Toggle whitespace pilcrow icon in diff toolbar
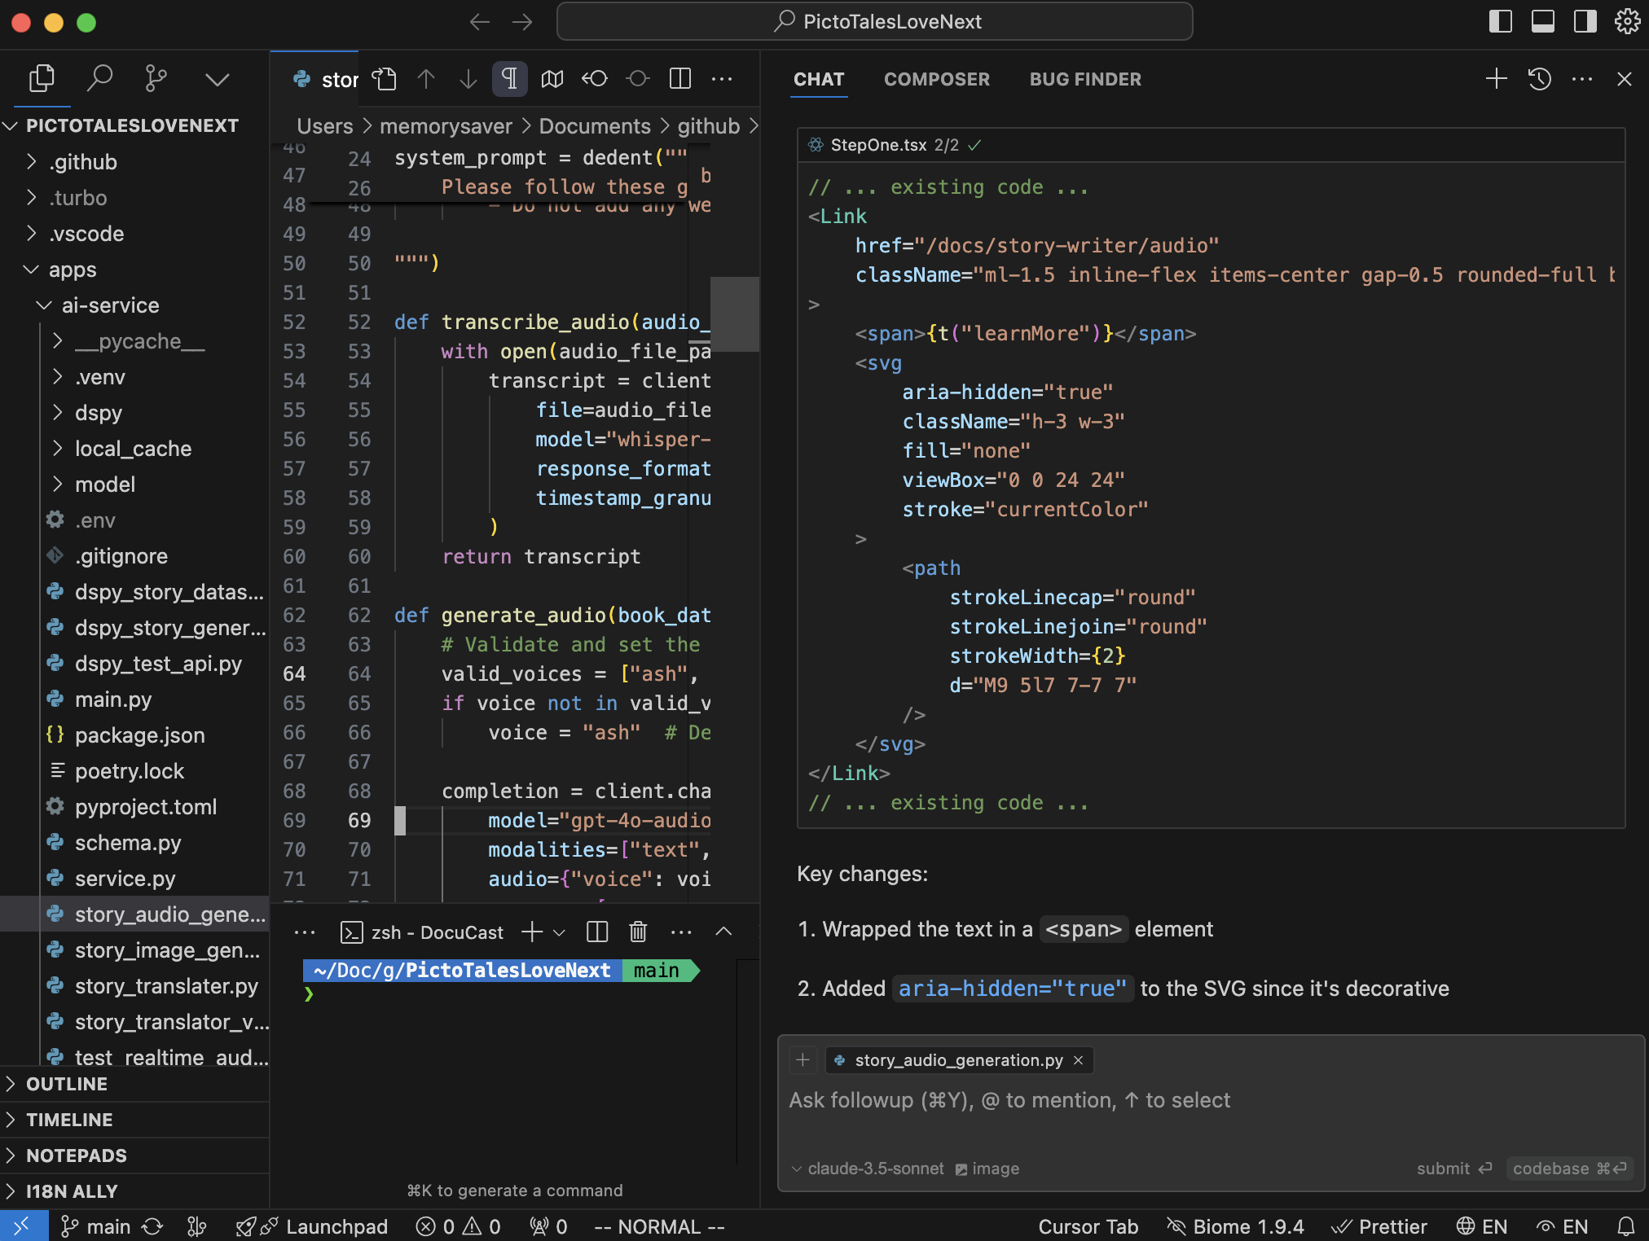The image size is (1649, 1241). (x=509, y=79)
